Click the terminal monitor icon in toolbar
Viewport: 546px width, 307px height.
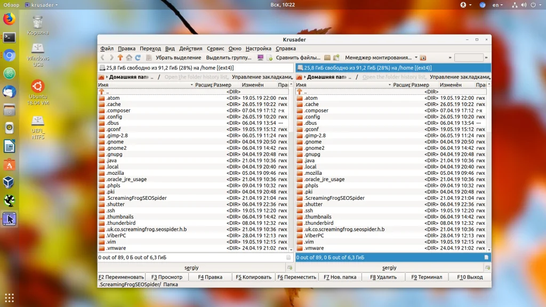260,58
